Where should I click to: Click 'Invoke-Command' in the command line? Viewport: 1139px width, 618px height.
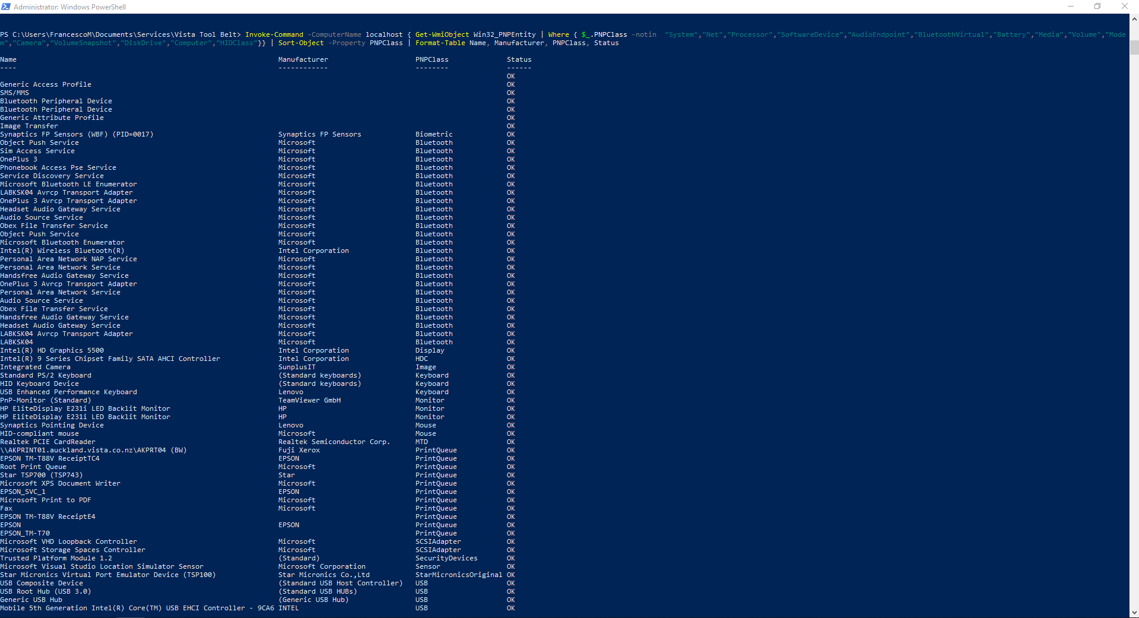point(274,34)
